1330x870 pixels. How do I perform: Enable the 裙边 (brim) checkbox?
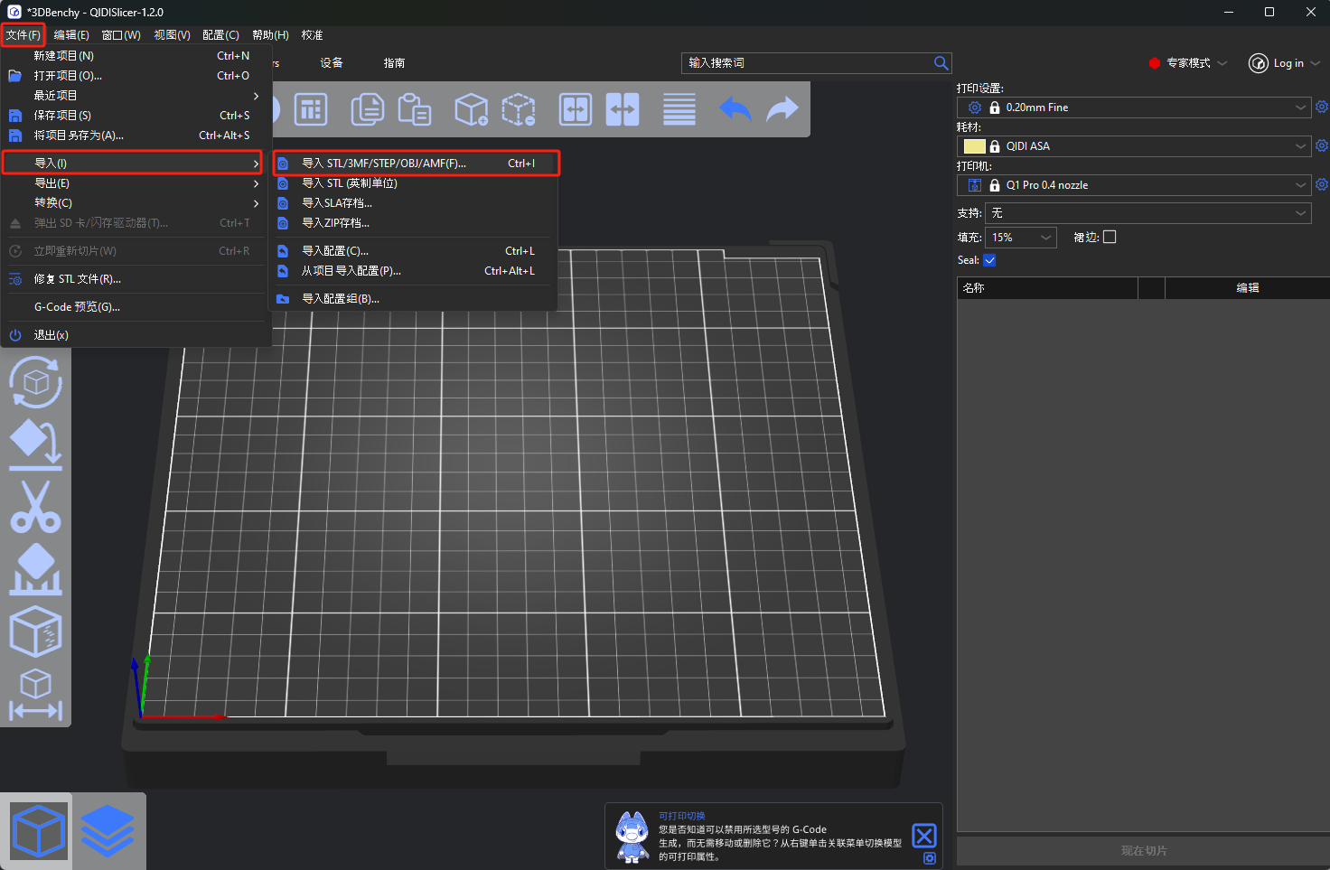coord(1110,237)
